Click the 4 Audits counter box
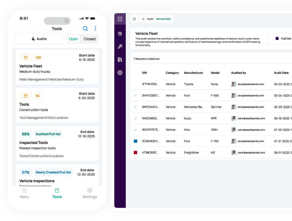The width and height of the screenshot is (292, 221). [x=39, y=39]
